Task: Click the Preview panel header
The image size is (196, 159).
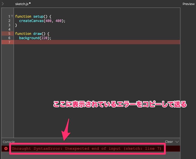Action: [x=188, y=4]
